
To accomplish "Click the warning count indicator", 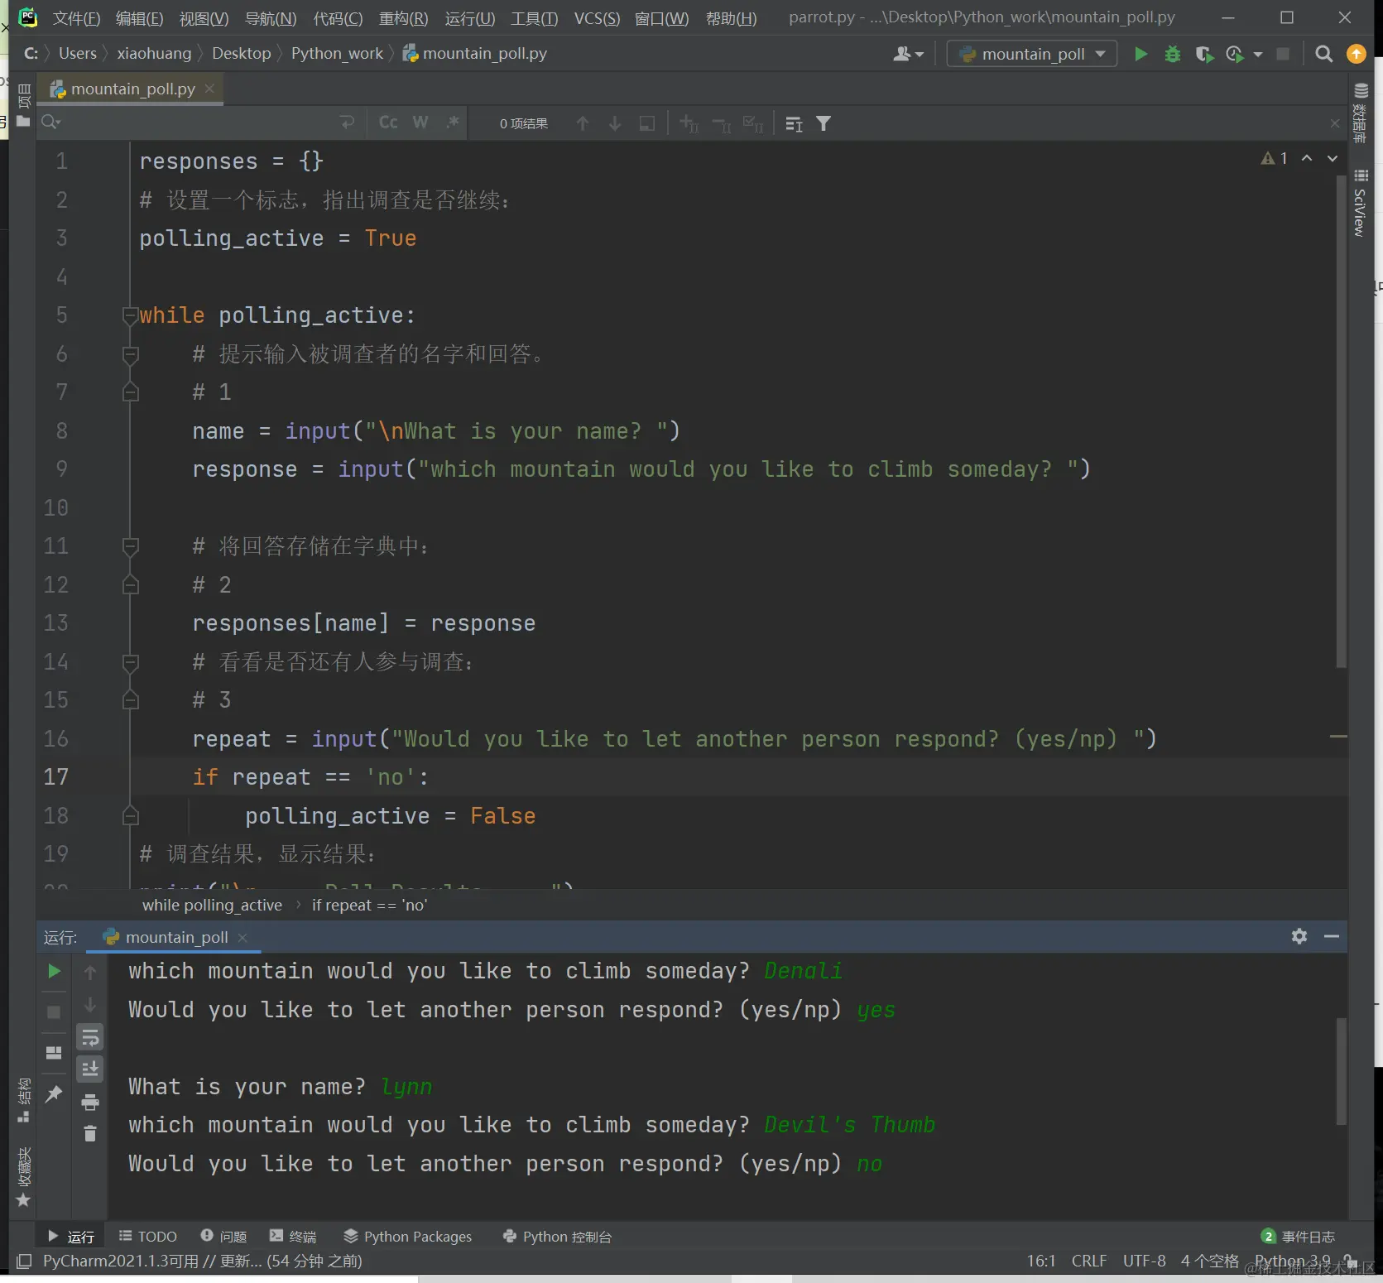I will (1275, 158).
